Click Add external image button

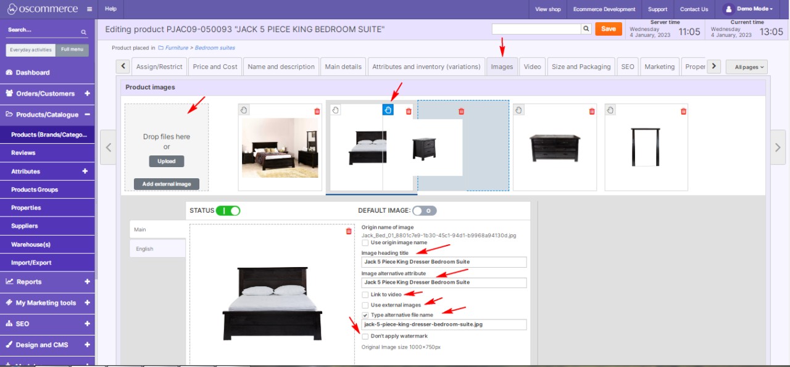click(167, 184)
